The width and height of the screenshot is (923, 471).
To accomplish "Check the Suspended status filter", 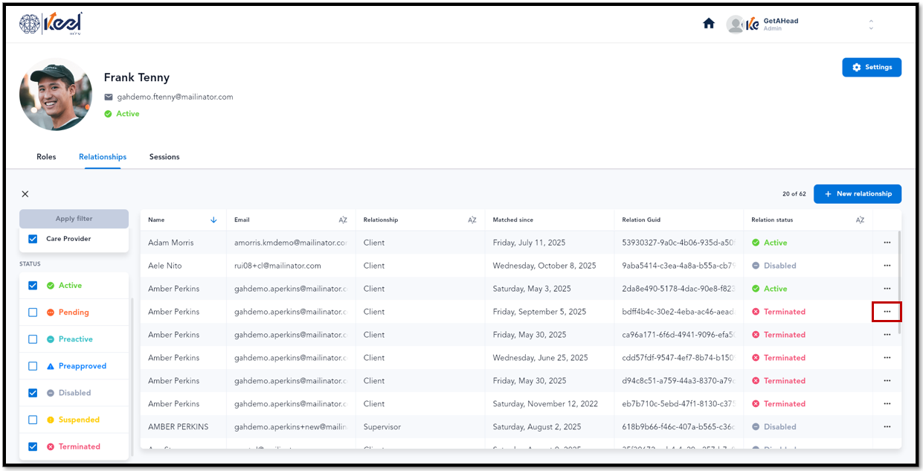I will pyautogui.click(x=33, y=420).
